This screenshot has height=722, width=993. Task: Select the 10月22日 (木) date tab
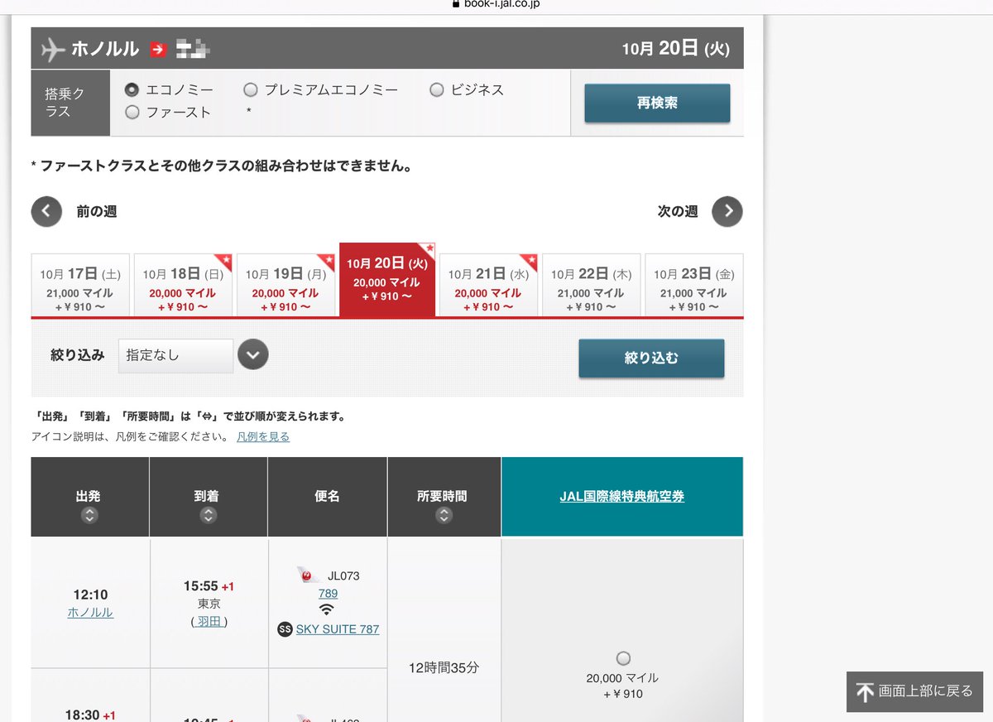coord(591,285)
